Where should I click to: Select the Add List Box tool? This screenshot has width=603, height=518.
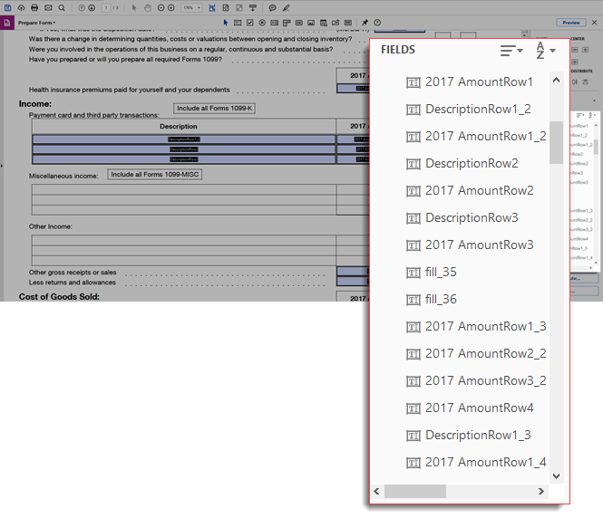(x=274, y=23)
